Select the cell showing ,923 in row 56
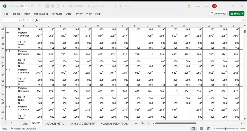The image size is (247, 131). pyautogui.click(x=221, y=73)
